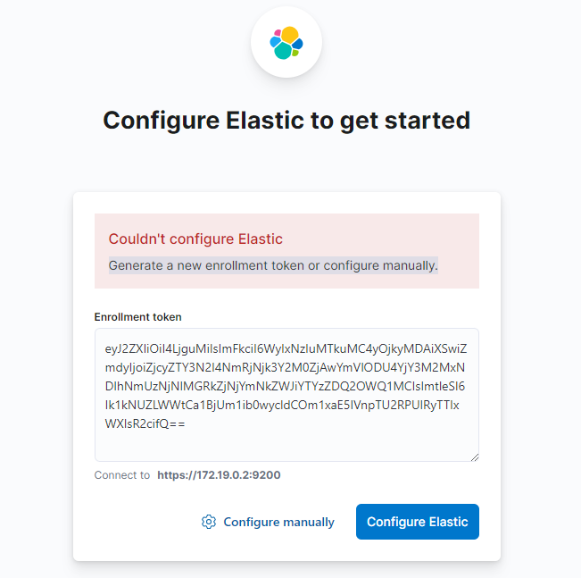Click the dark blue blob in logo
This screenshot has width=581, height=578.
[297, 44]
